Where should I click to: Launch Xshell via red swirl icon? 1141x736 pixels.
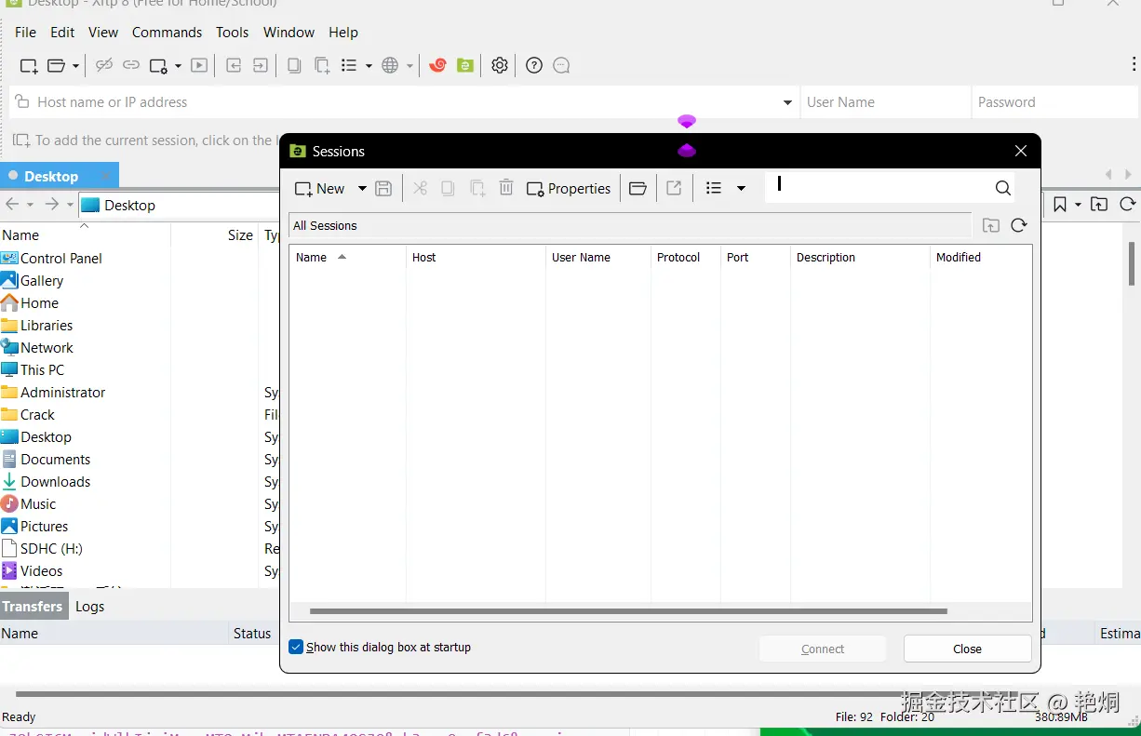coord(437,65)
